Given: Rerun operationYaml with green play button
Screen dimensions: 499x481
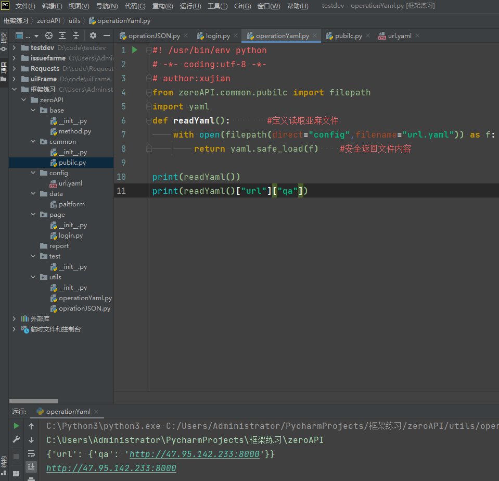Looking at the screenshot, I should click(x=17, y=426).
